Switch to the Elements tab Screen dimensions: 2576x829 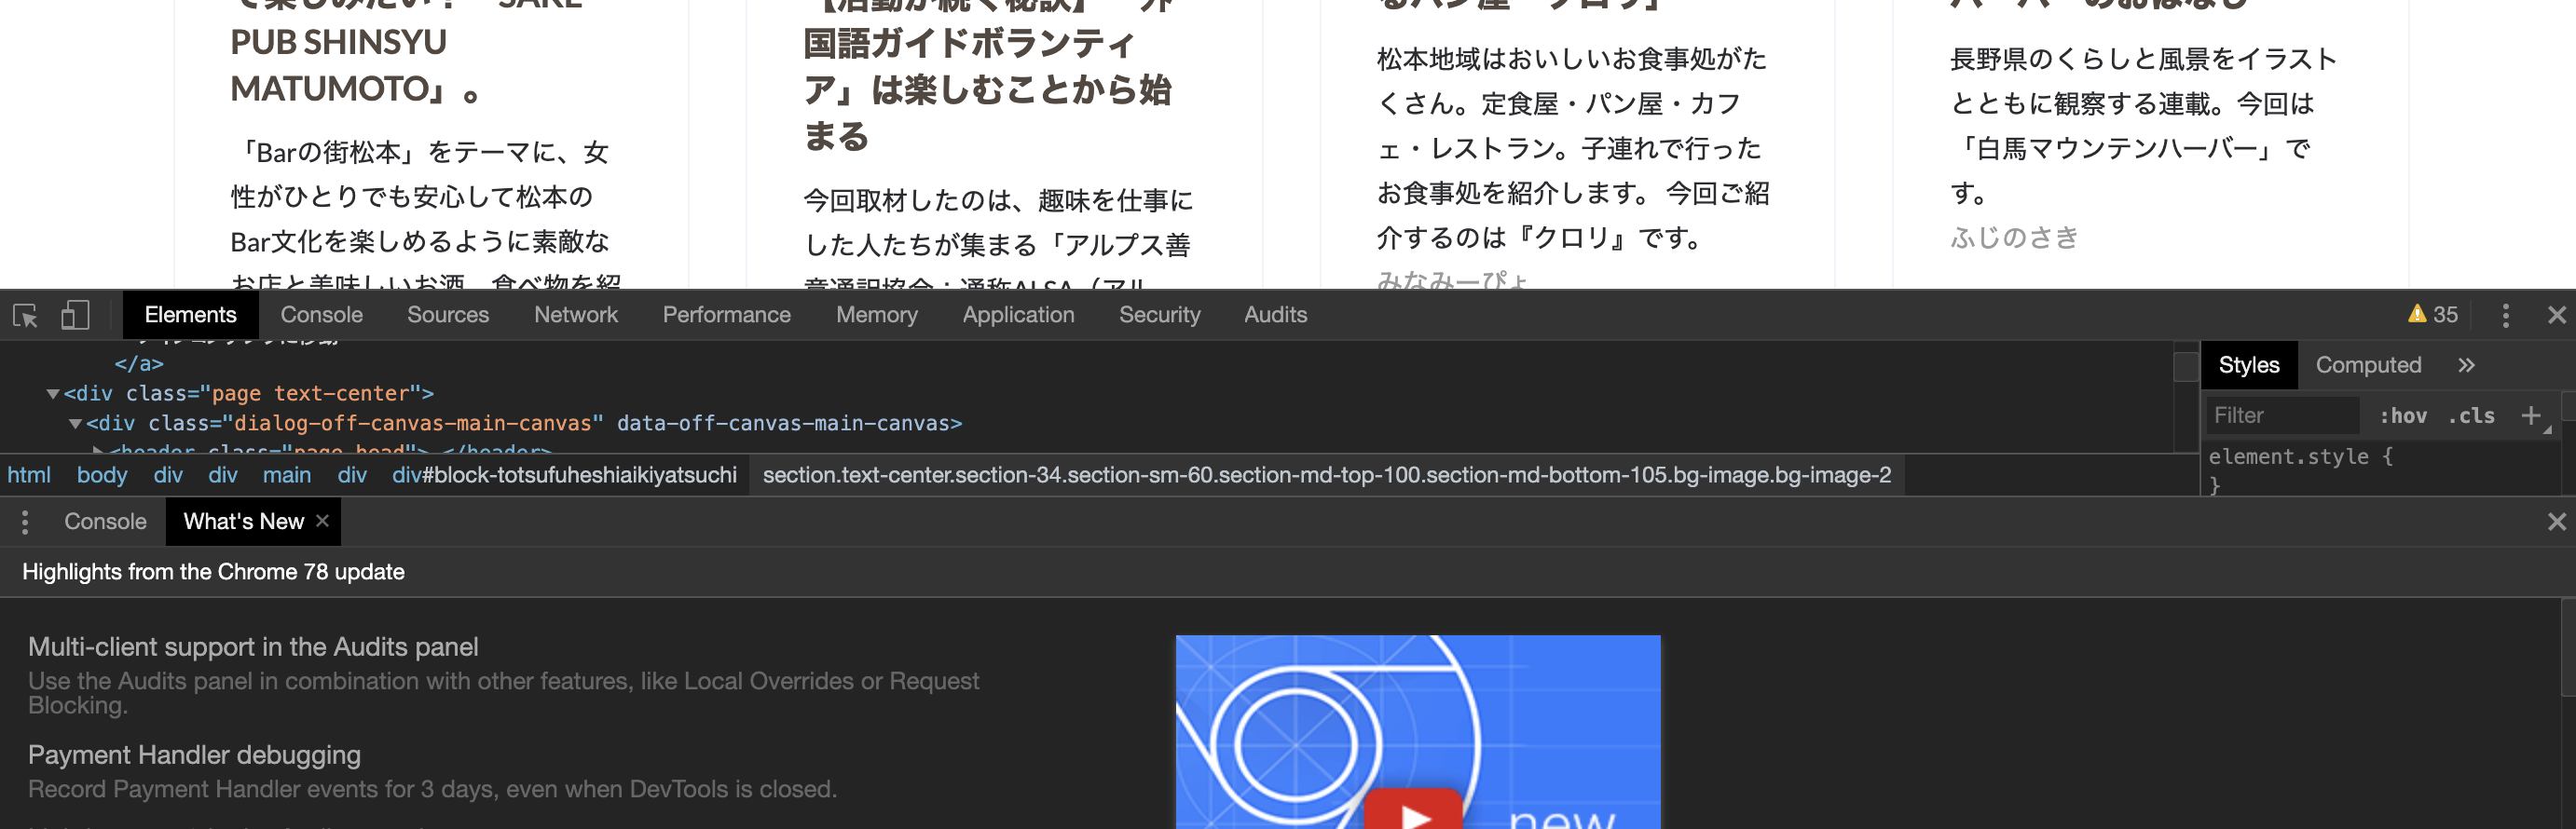click(x=190, y=315)
